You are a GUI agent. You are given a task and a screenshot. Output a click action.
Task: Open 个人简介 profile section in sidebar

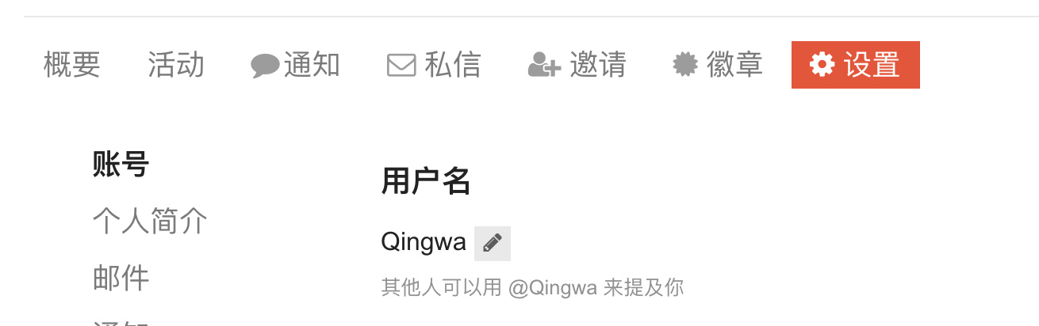pyautogui.click(x=150, y=221)
